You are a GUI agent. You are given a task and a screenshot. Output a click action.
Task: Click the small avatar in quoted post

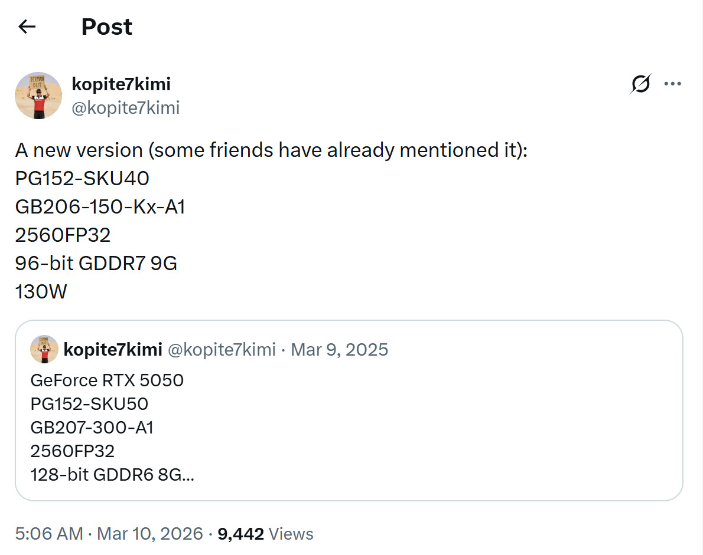coord(44,349)
